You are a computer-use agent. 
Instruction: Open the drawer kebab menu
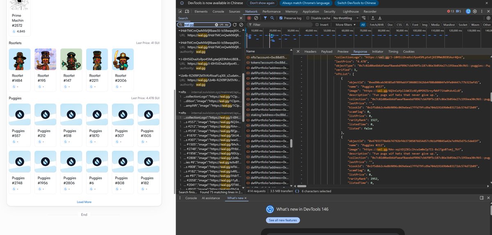181,198
